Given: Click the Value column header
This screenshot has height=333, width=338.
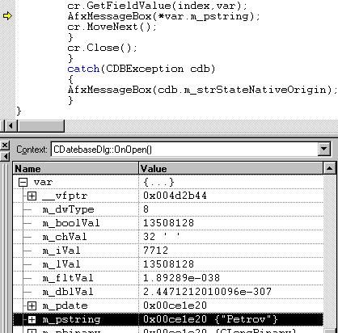Looking at the screenshot, I should click(x=230, y=169).
